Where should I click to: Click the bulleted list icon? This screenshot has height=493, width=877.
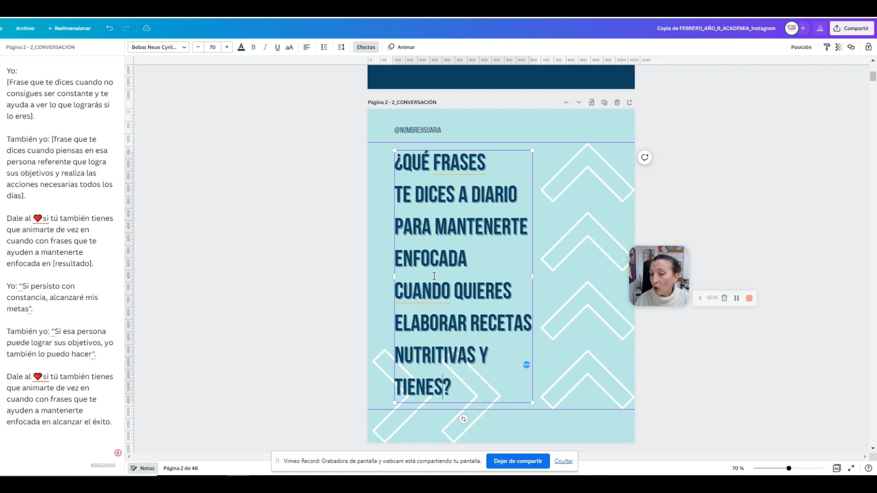click(x=324, y=47)
